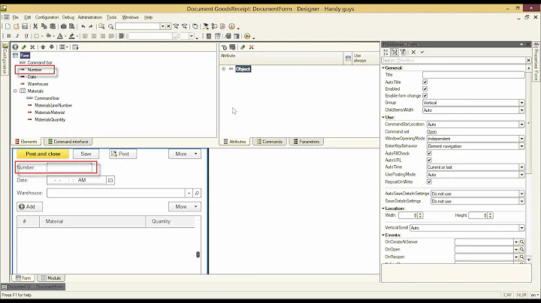Click the Title field in Properties

tap(473, 75)
